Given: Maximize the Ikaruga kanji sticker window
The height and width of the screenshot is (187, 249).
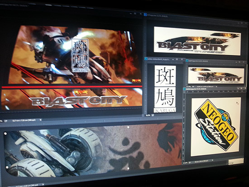Looking at the screenshot, I should coord(177,59).
